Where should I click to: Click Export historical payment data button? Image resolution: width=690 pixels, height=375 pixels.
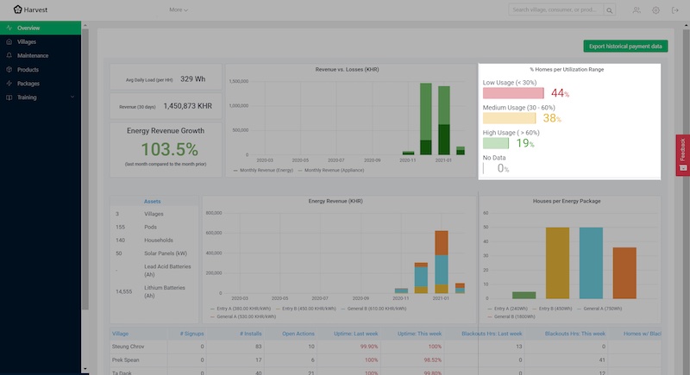tap(625, 46)
